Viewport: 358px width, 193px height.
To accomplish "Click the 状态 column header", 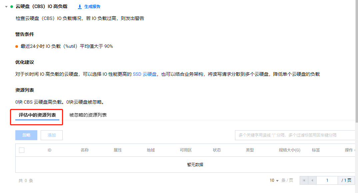I will tap(217, 150).
